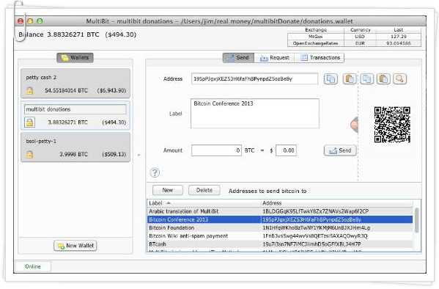Click the Online status indicator
The height and width of the screenshot is (289, 439).
(x=33, y=266)
